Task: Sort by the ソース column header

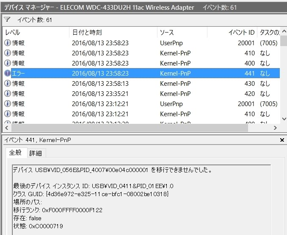Action: 182,33
